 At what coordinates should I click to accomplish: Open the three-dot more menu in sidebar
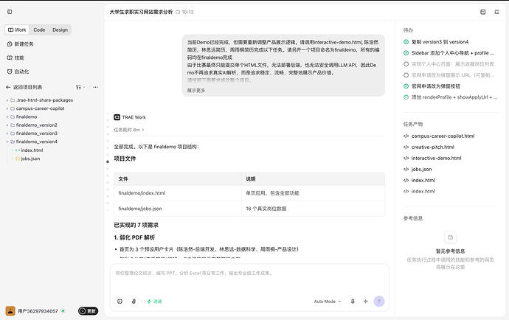point(95,87)
